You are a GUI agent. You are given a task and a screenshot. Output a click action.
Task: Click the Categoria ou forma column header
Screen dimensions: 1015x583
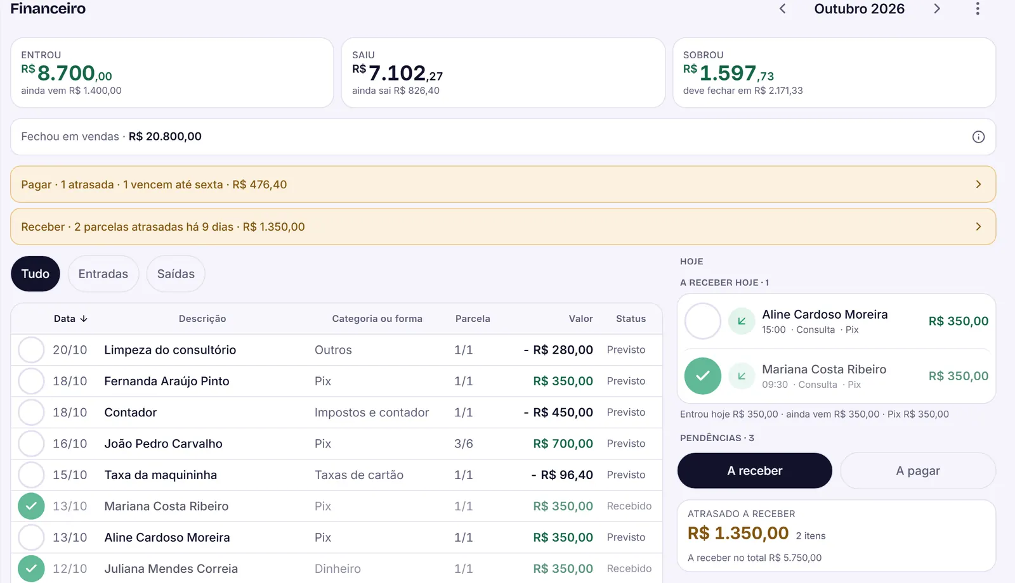click(377, 319)
